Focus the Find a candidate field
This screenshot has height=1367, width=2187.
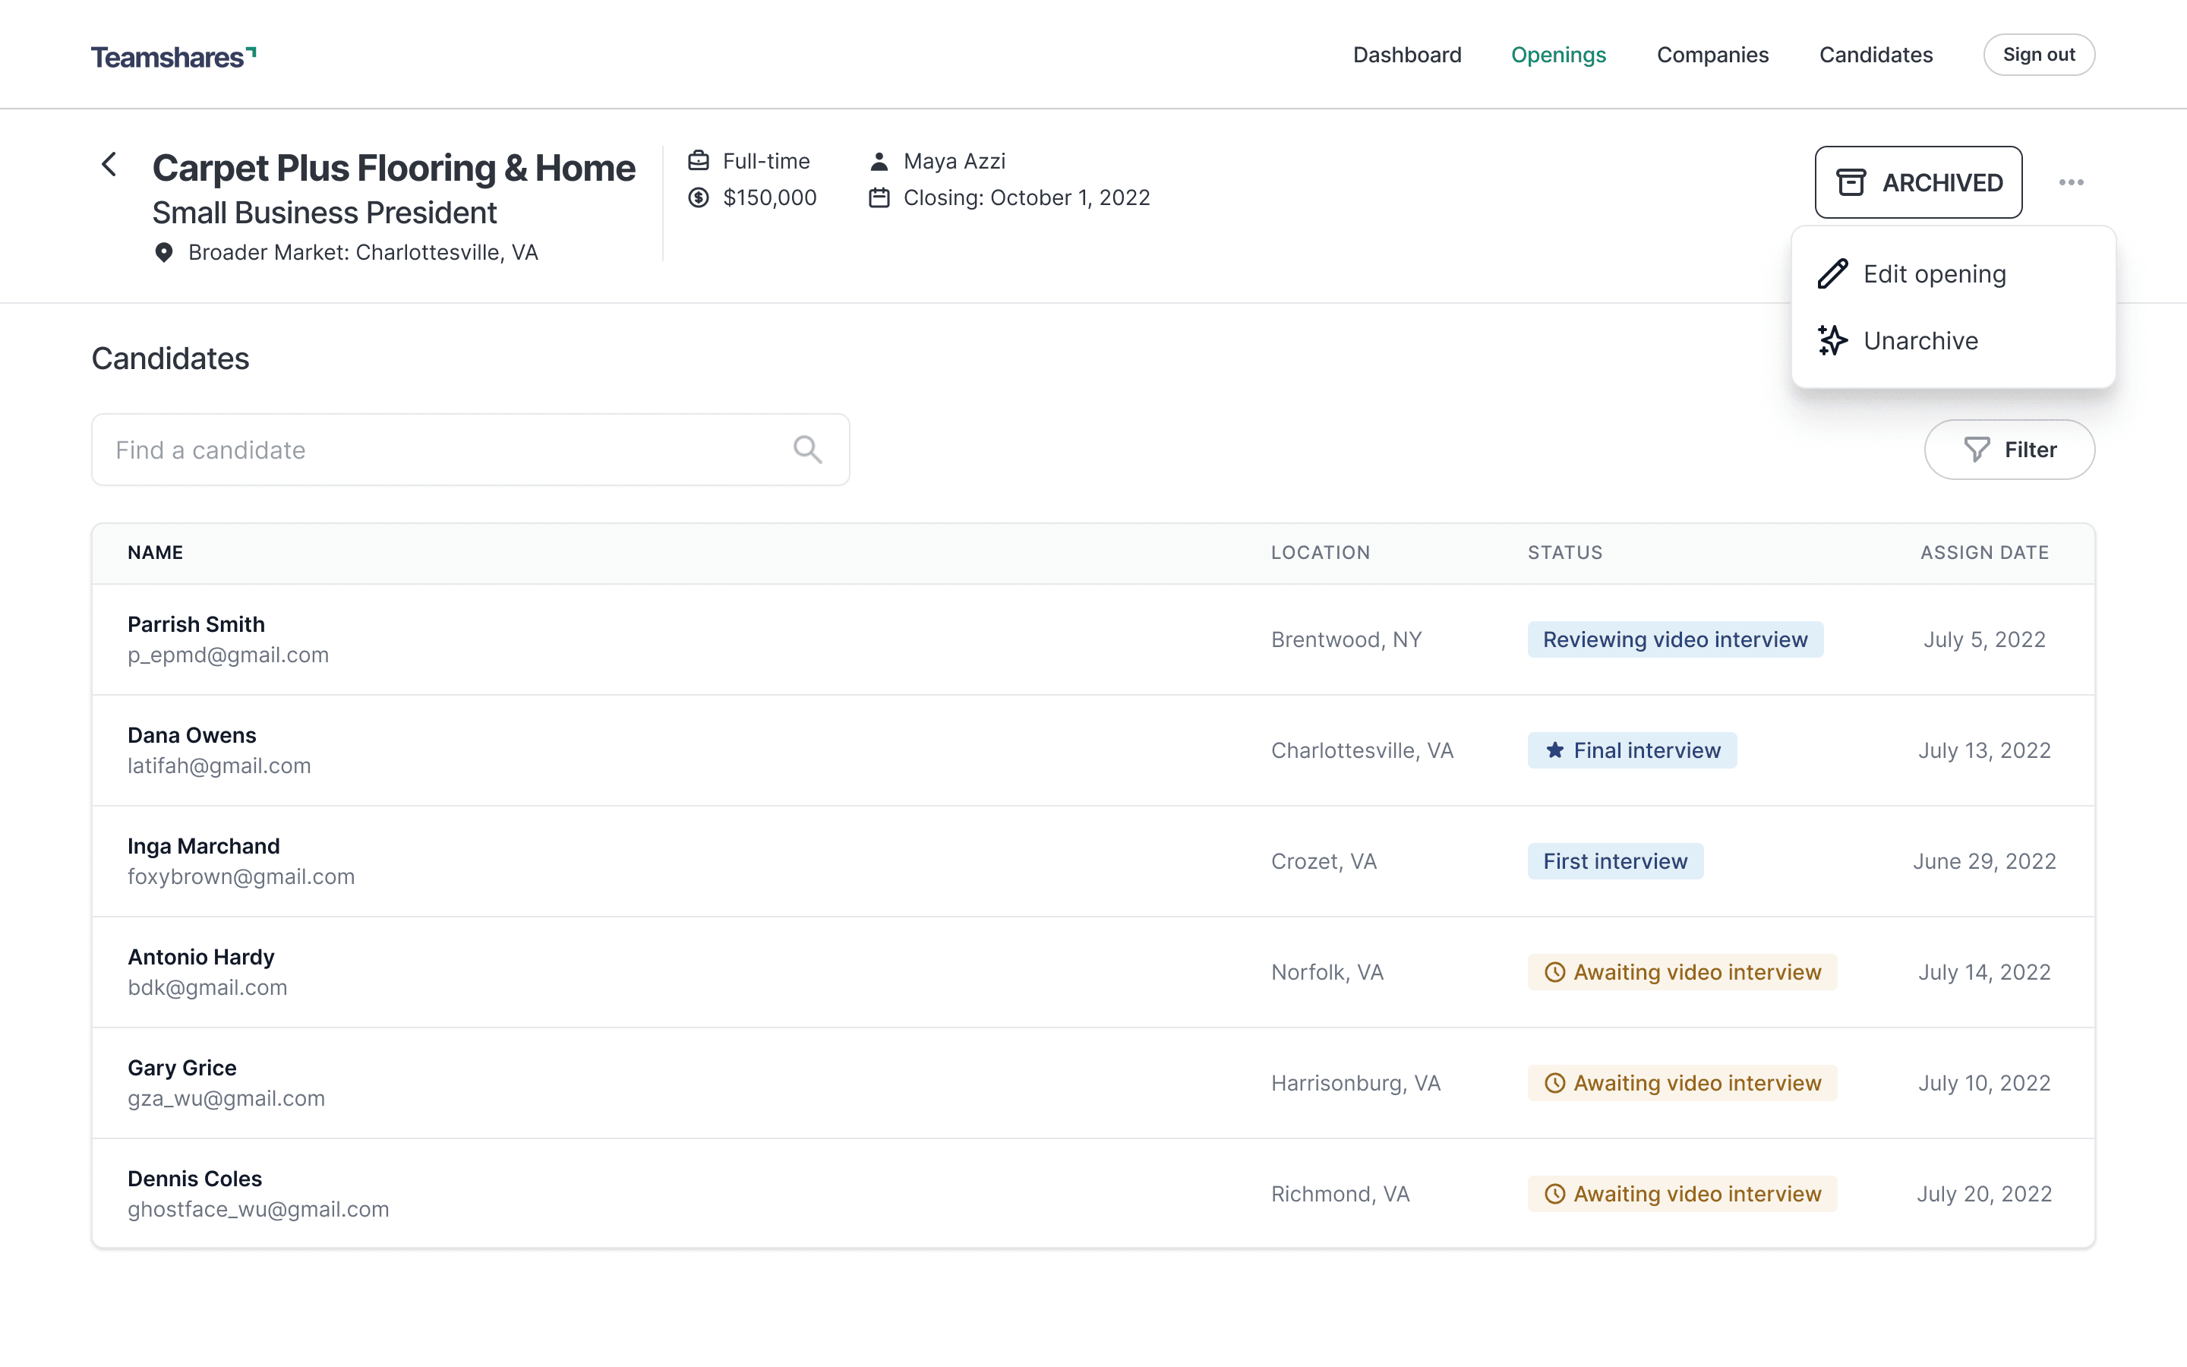(443, 450)
